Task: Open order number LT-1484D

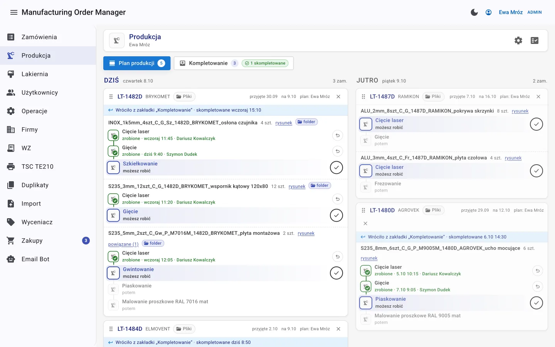Action: coord(130,329)
